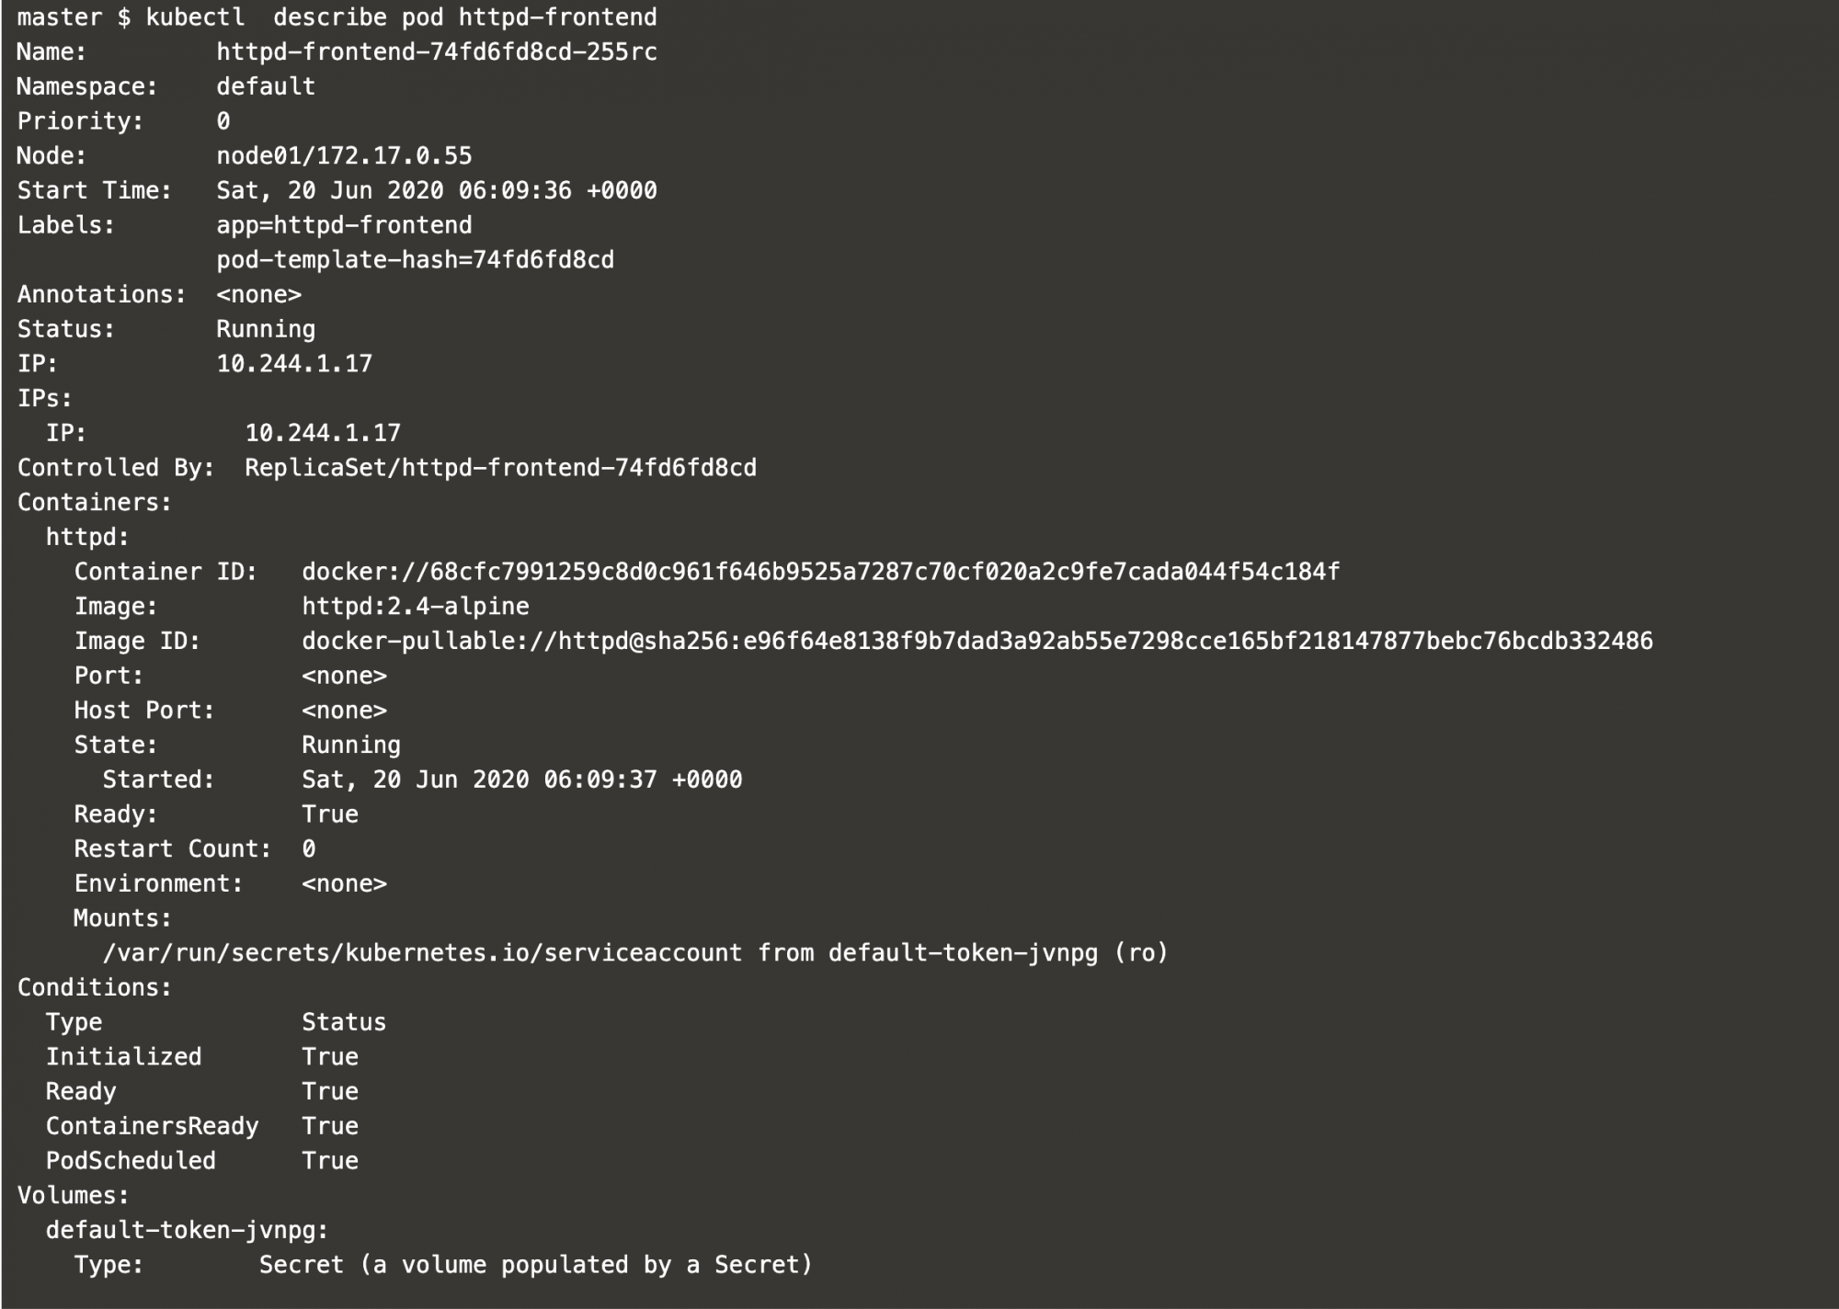The height and width of the screenshot is (1309, 1839).
Task: Click the pod-template-hash=74fd6fd8cd label
Action: coord(416,260)
